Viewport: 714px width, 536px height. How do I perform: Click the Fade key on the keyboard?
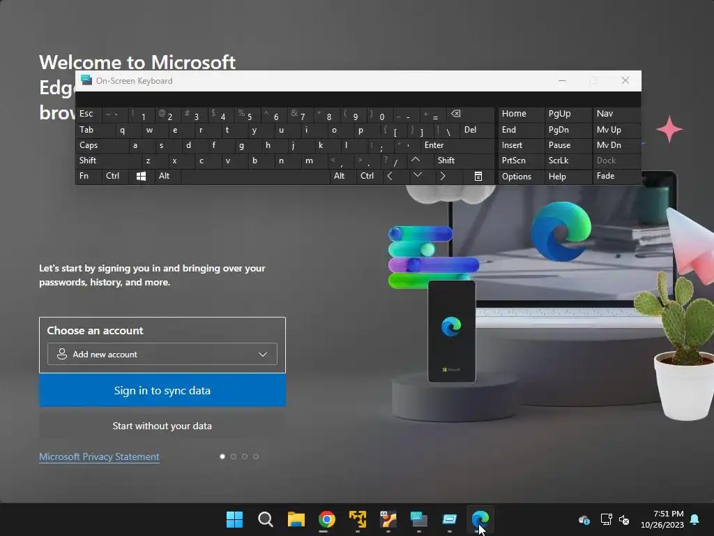616,176
